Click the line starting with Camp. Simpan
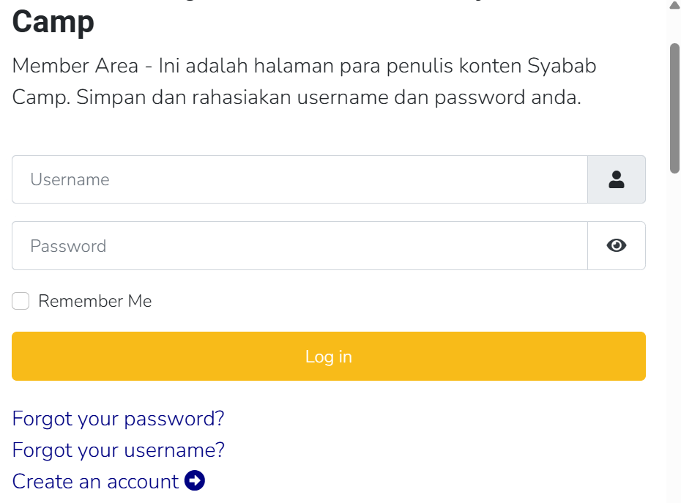681x503 pixels. 297,97
